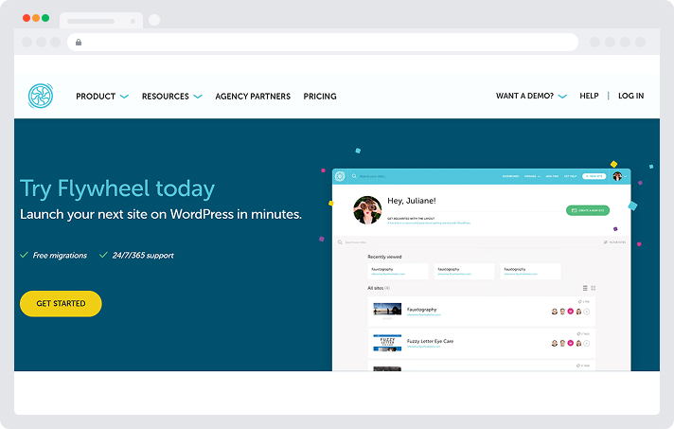Click the top bar search field in the dashboard

(x=372, y=176)
